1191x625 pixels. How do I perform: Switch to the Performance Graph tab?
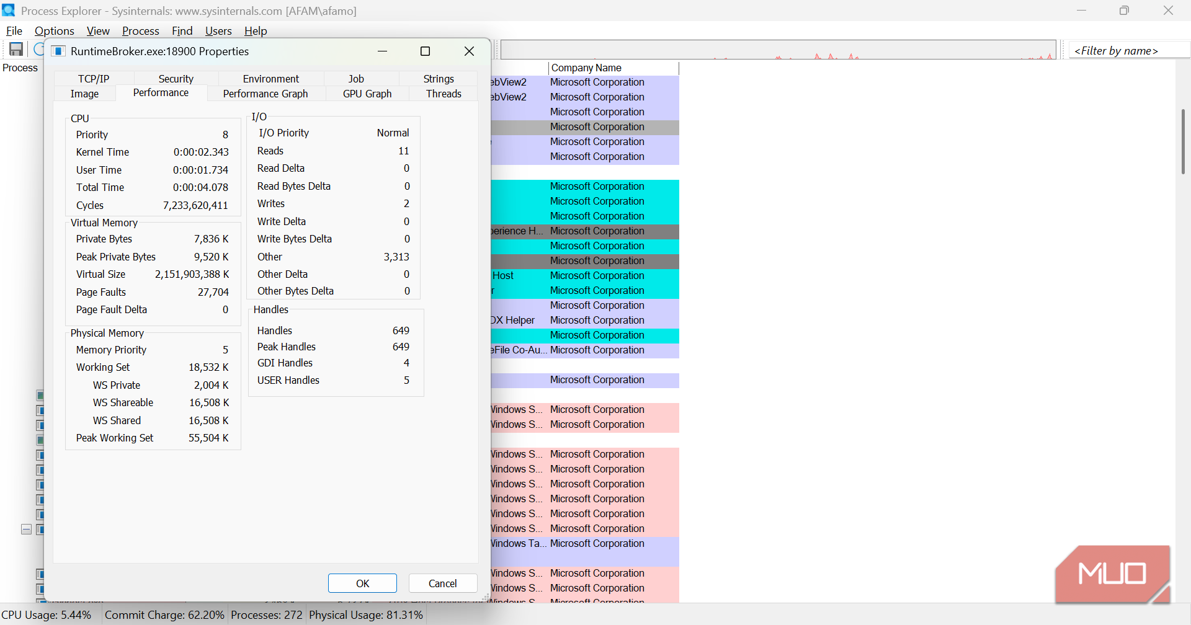[x=265, y=94]
